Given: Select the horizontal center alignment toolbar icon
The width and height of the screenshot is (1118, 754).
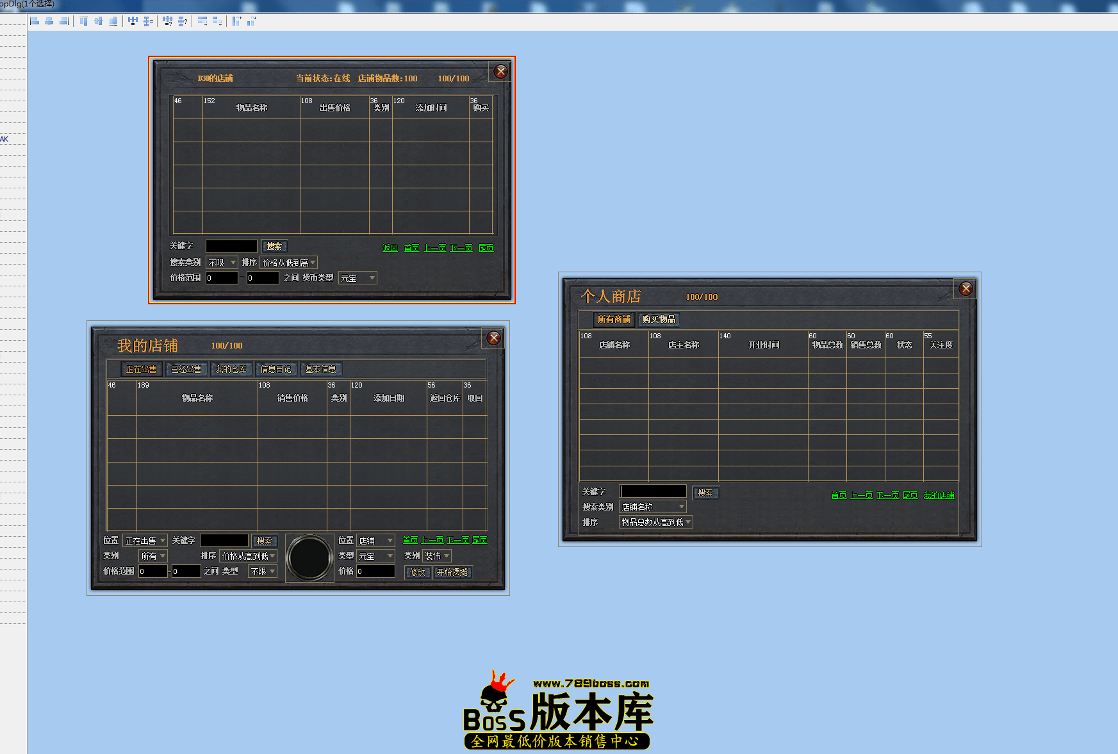Looking at the screenshot, I should click(49, 20).
